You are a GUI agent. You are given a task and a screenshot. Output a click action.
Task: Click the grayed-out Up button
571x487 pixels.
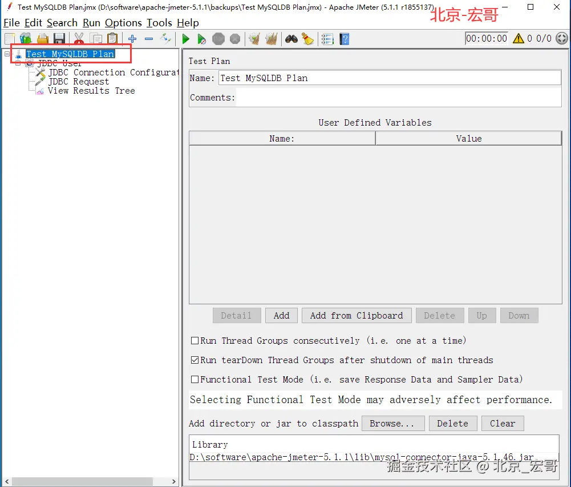482,315
